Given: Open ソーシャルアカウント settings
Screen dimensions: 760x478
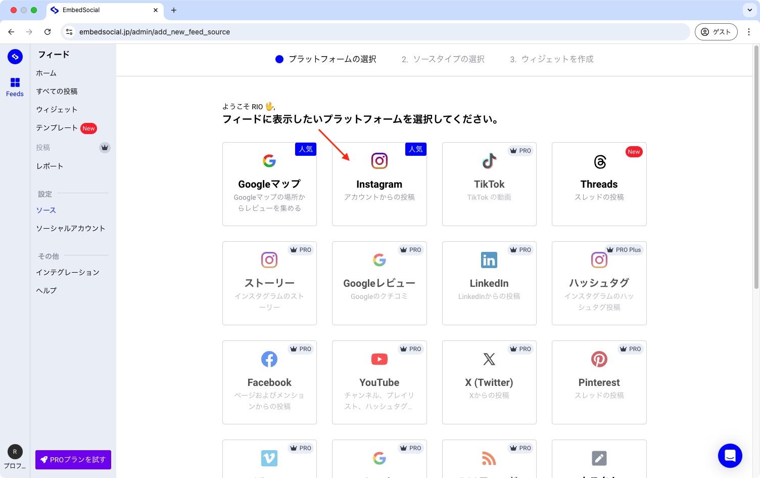Looking at the screenshot, I should [71, 229].
